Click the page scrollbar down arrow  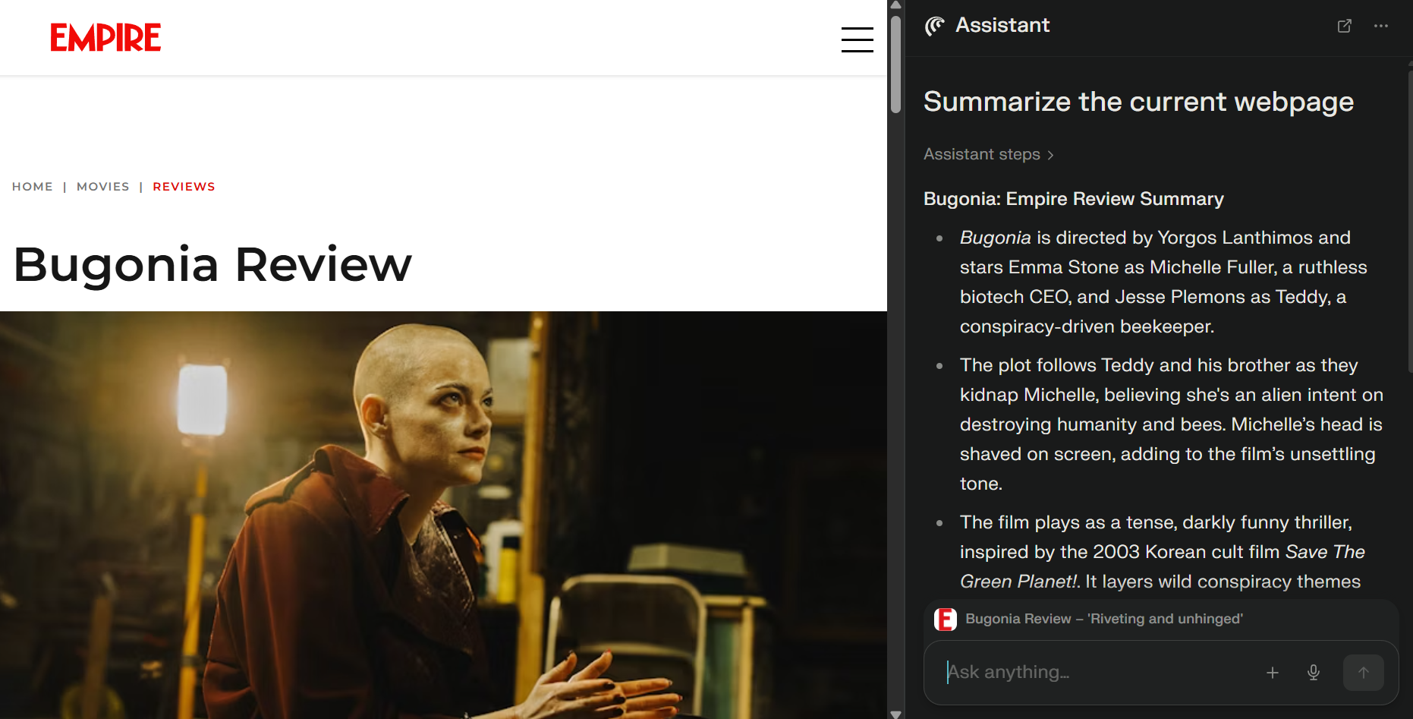(x=895, y=714)
